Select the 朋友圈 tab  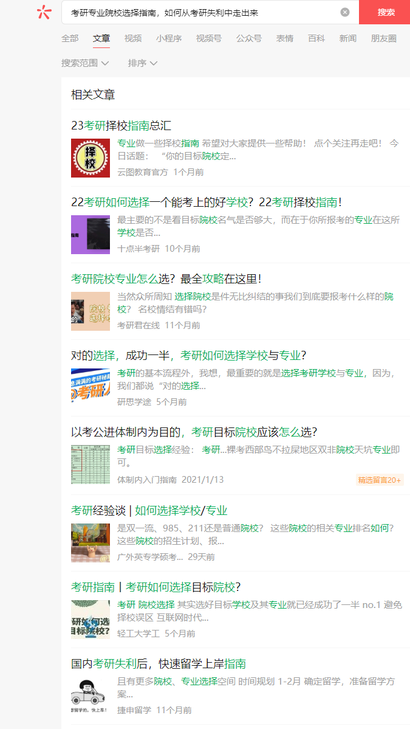pyautogui.click(x=383, y=38)
